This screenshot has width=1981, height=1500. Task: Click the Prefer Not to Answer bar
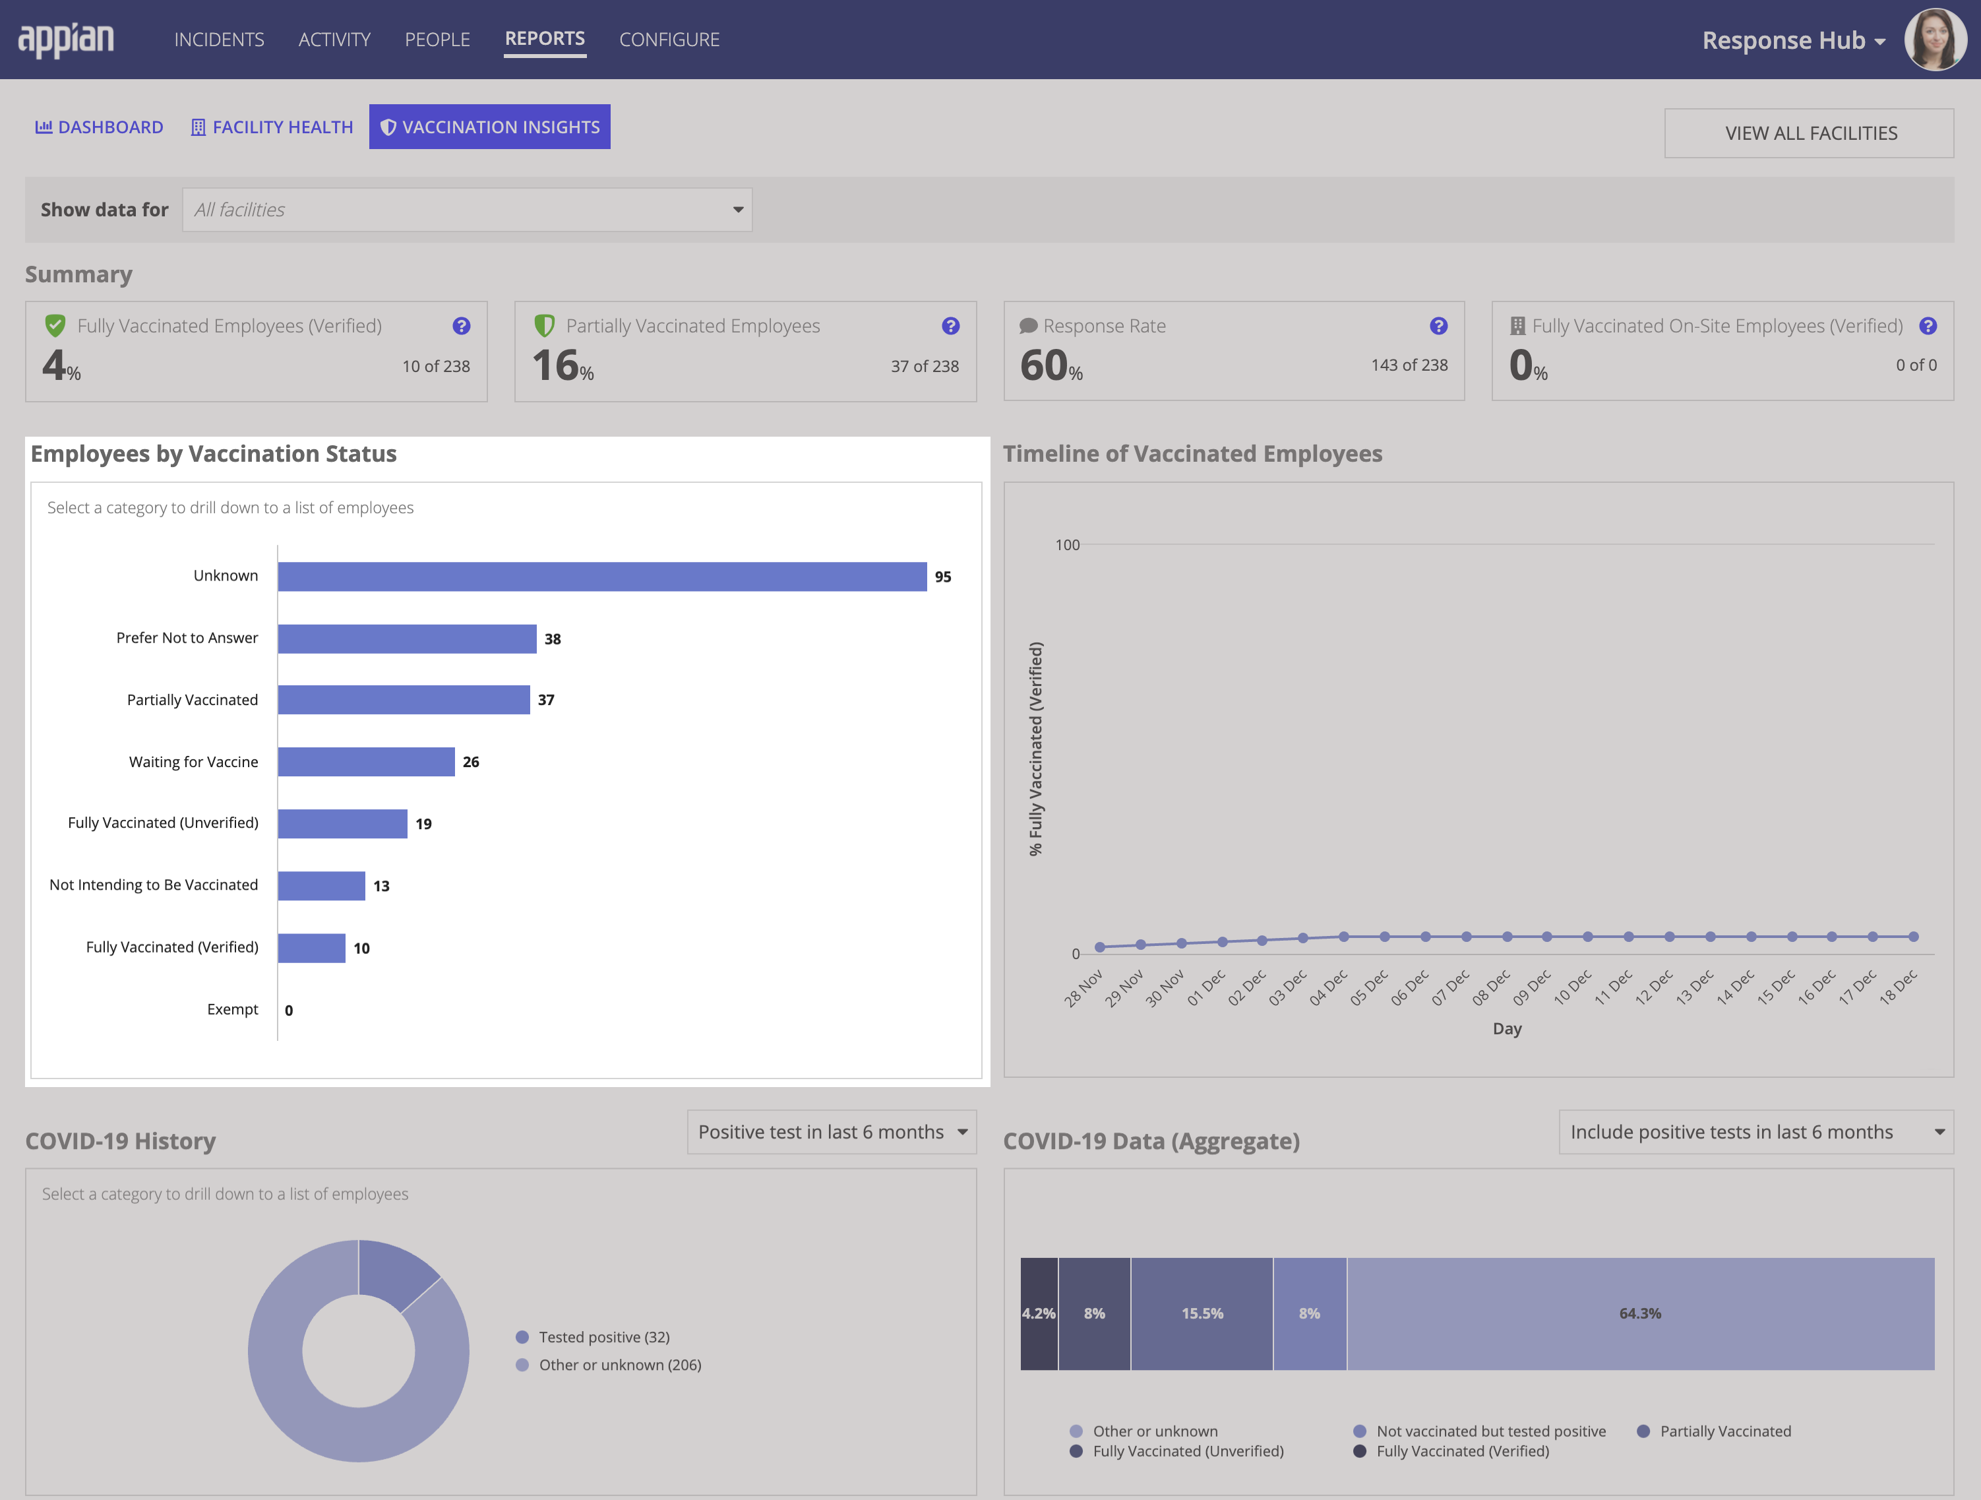[x=408, y=638]
